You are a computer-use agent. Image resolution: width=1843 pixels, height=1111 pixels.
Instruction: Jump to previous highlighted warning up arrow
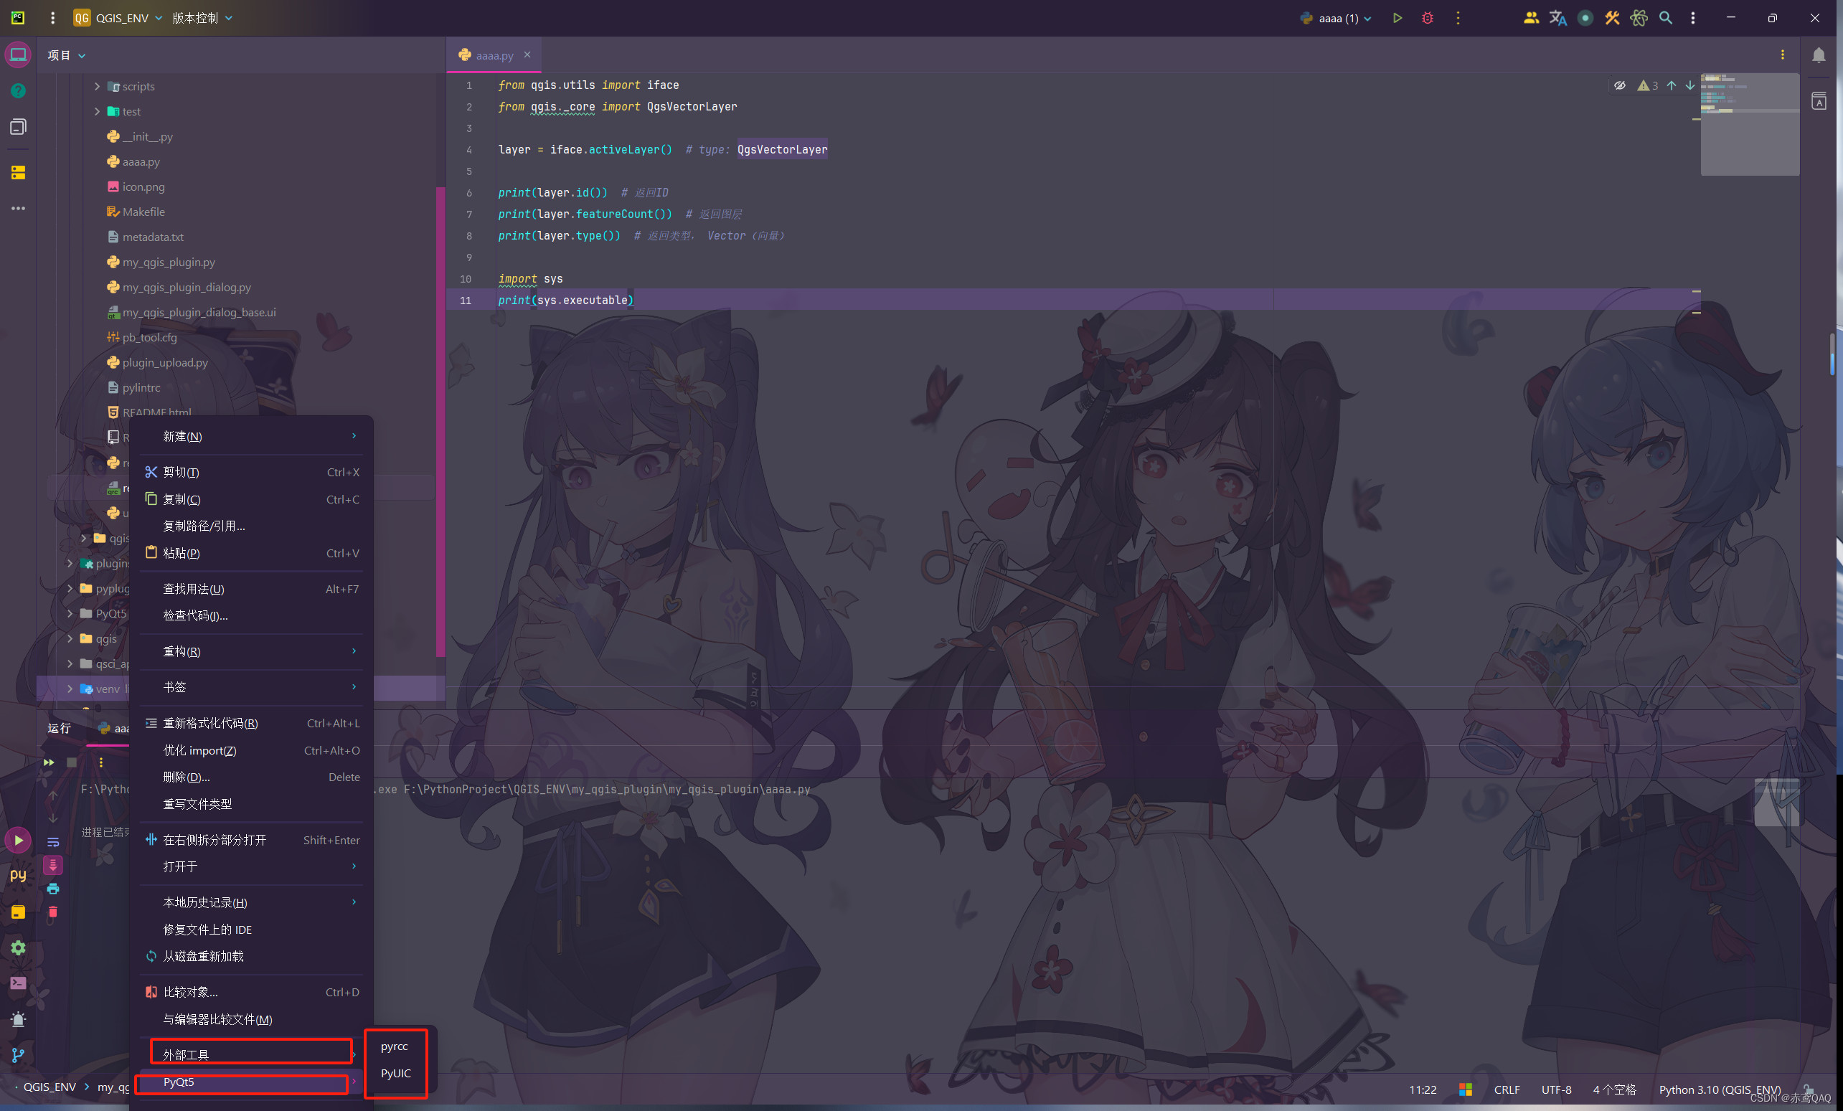[x=1672, y=86]
